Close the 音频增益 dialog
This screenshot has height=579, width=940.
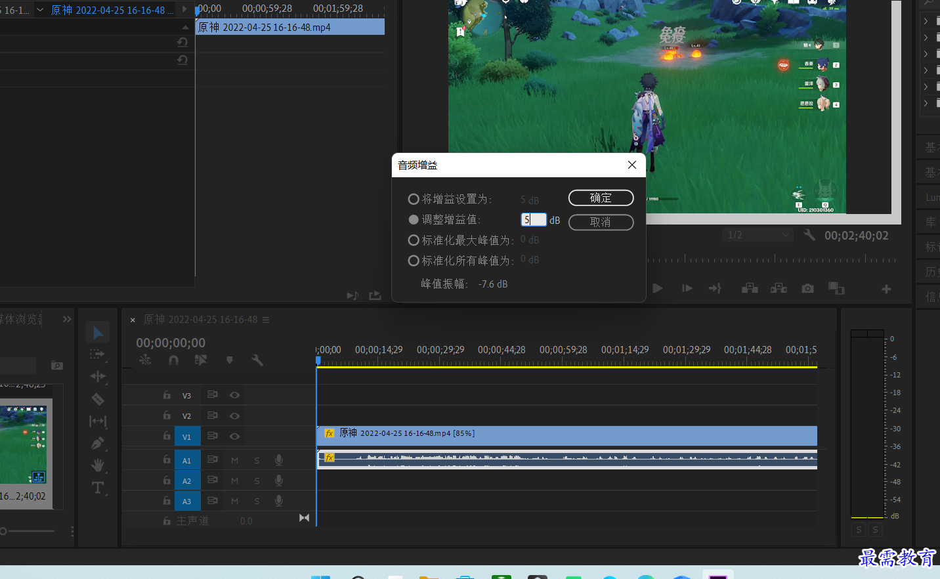coord(632,165)
